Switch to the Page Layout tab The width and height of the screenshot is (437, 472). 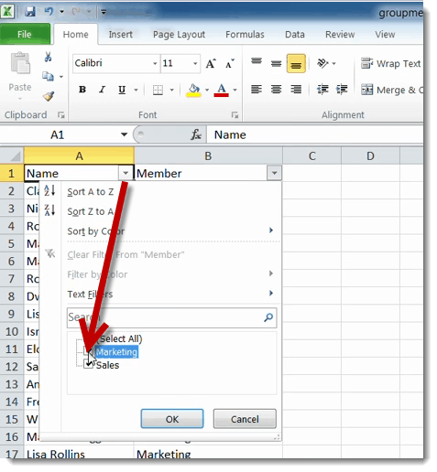pos(179,34)
